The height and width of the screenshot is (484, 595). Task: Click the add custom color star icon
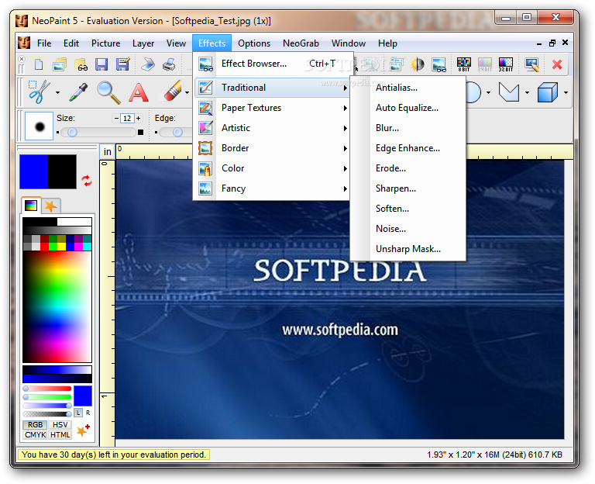coord(83,430)
